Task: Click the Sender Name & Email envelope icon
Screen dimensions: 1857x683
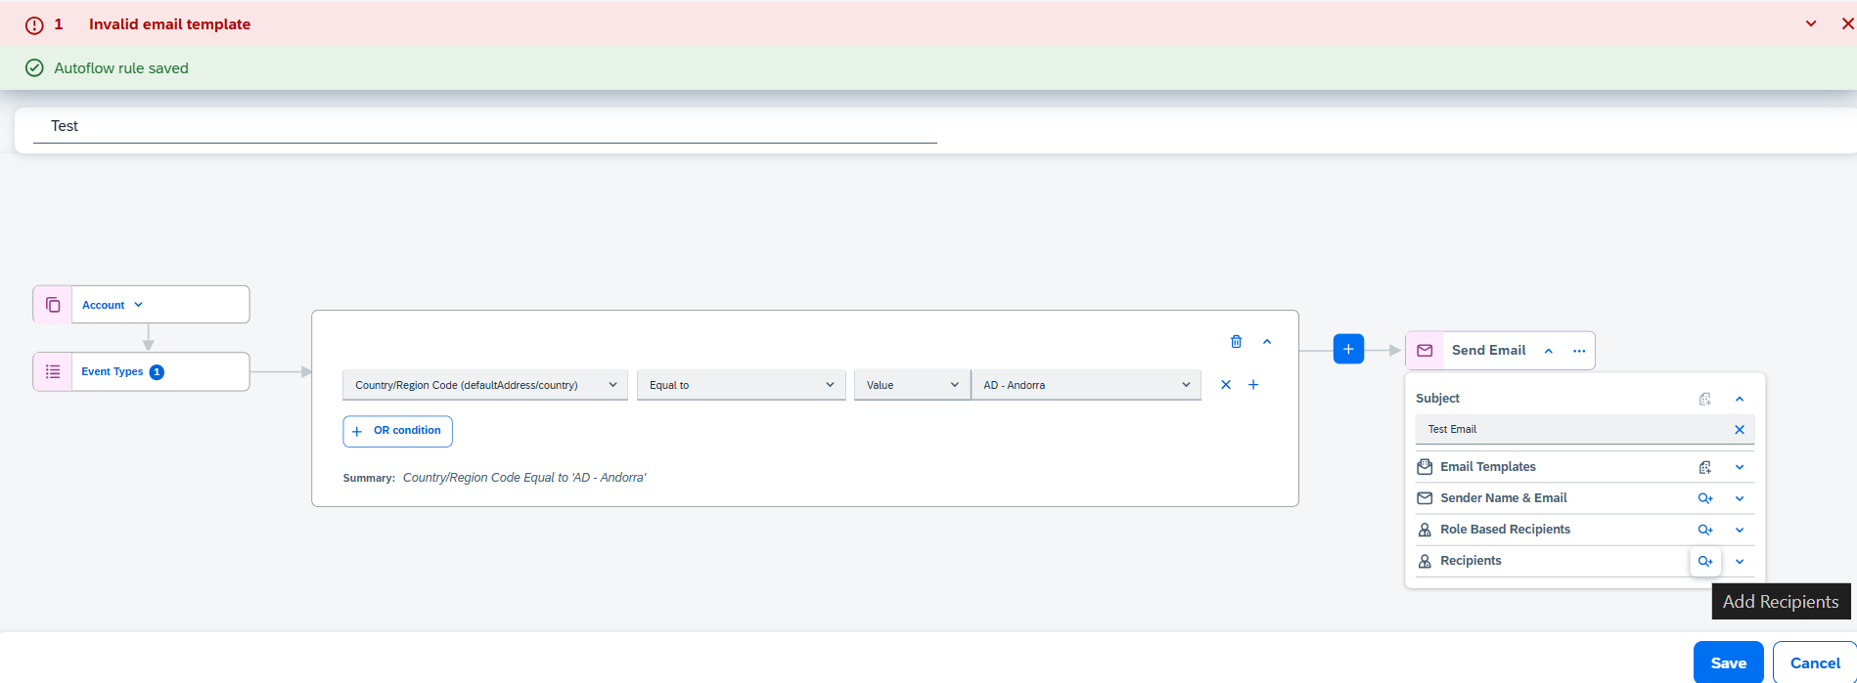Action: click(x=1425, y=498)
